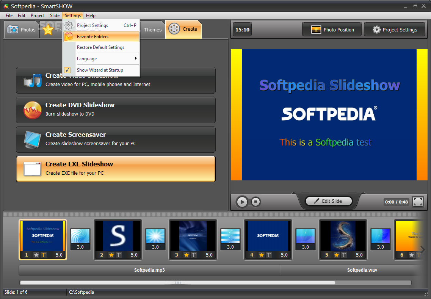Click the timeline horizontal scrollbar thumb

pyautogui.click(x=177, y=282)
